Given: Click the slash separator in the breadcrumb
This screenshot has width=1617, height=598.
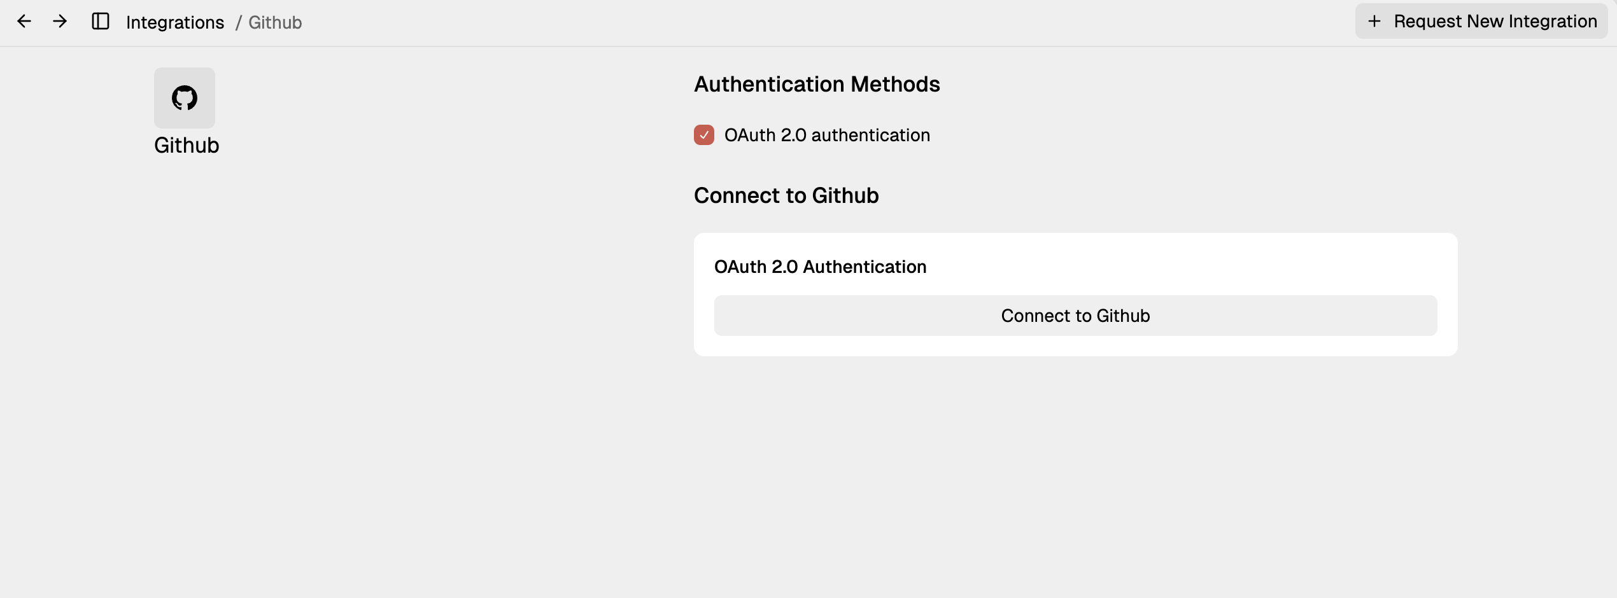Looking at the screenshot, I should pyautogui.click(x=238, y=22).
